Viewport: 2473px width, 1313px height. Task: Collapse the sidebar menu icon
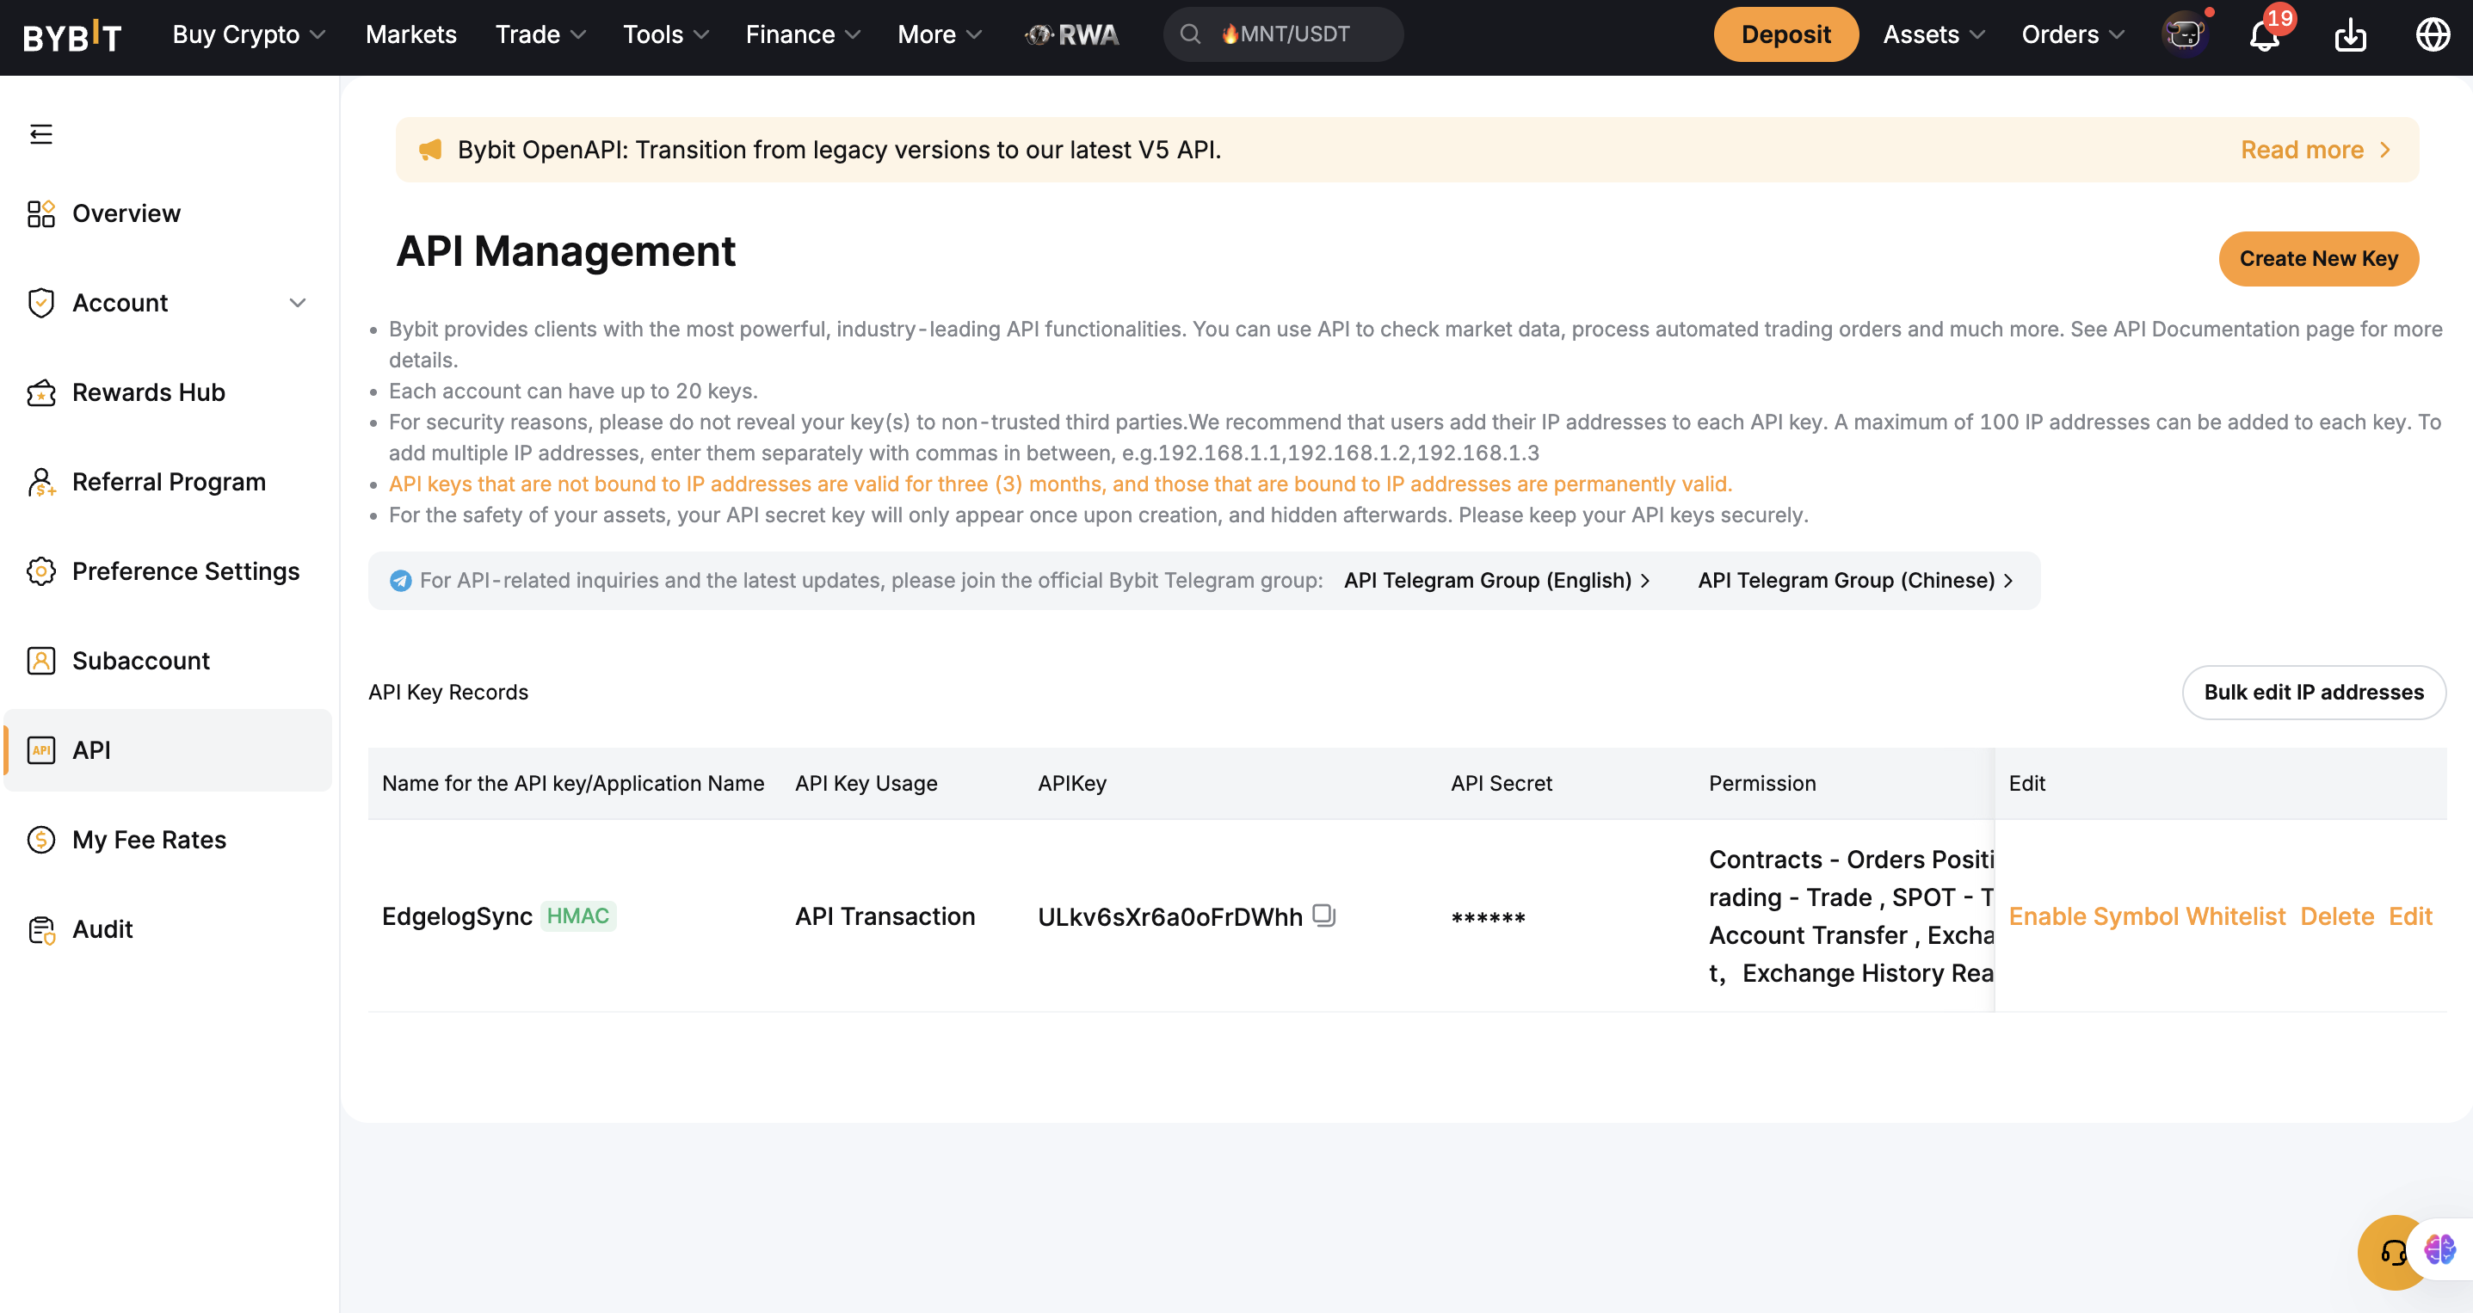pyautogui.click(x=40, y=133)
